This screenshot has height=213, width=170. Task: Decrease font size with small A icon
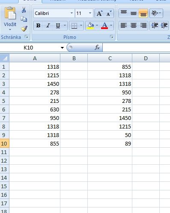click(x=109, y=13)
